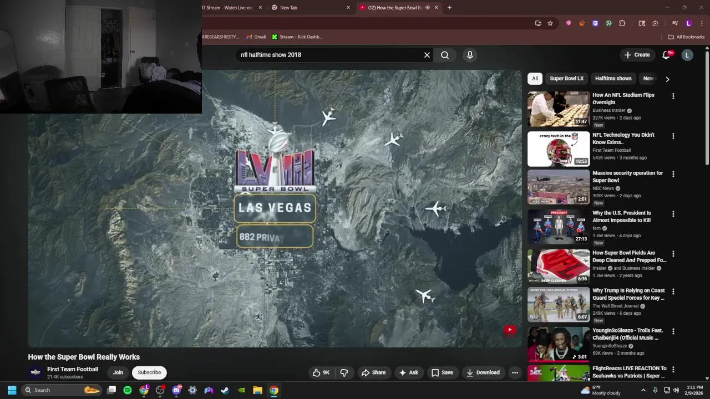Click the Twitch extension icon

(x=596, y=23)
